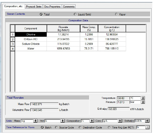Click the Chlorine flowrate value 17.38214

click(63, 35)
